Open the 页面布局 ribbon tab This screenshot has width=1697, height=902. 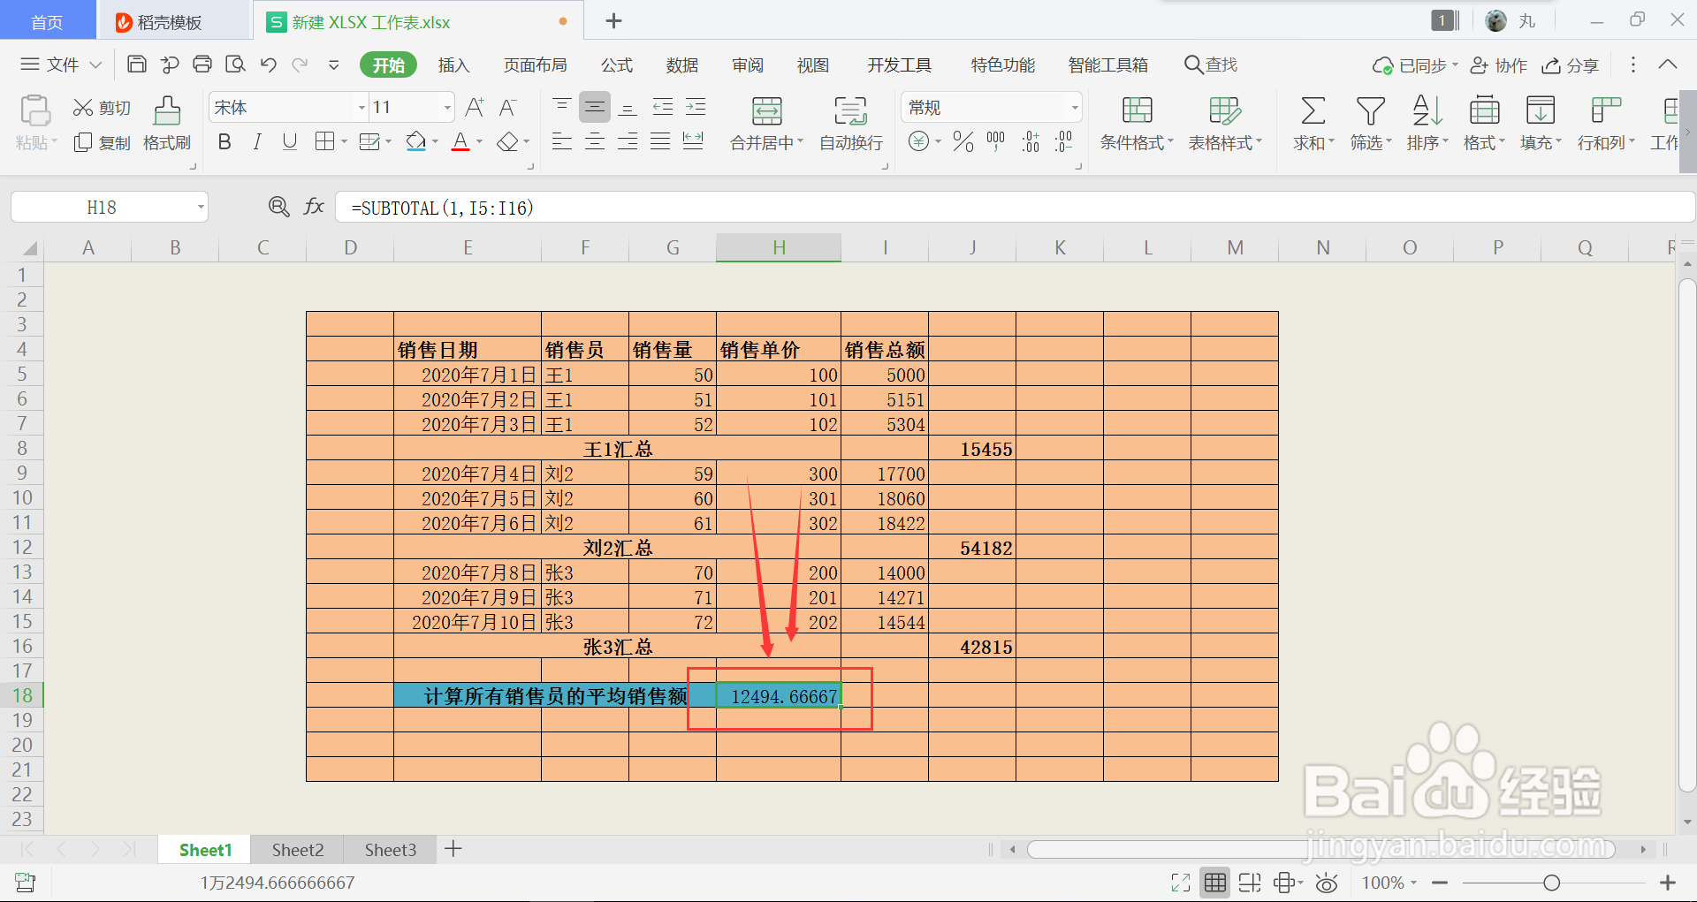[x=535, y=64]
